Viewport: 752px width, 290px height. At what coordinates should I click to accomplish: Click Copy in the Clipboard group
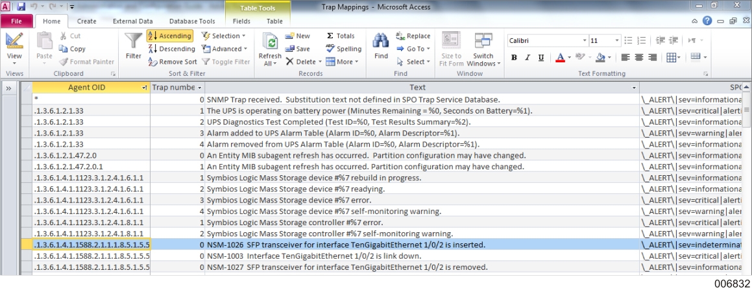click(x=72, y=49)
